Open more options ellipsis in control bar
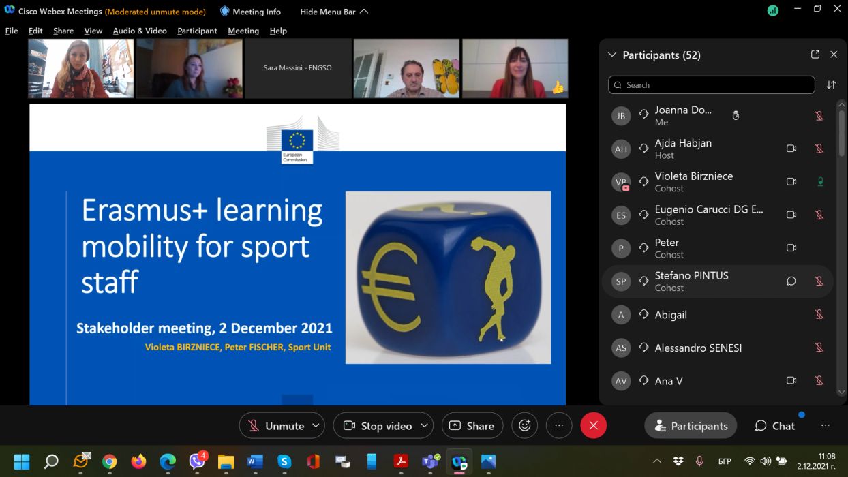Viewport: 848px width, 477px height. point(559,426)
